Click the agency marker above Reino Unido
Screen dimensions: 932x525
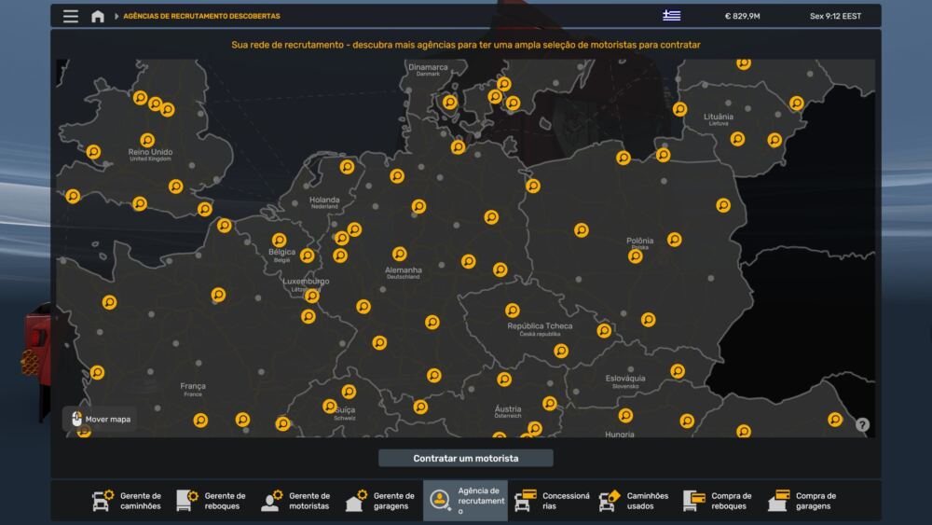pos(147,140)
